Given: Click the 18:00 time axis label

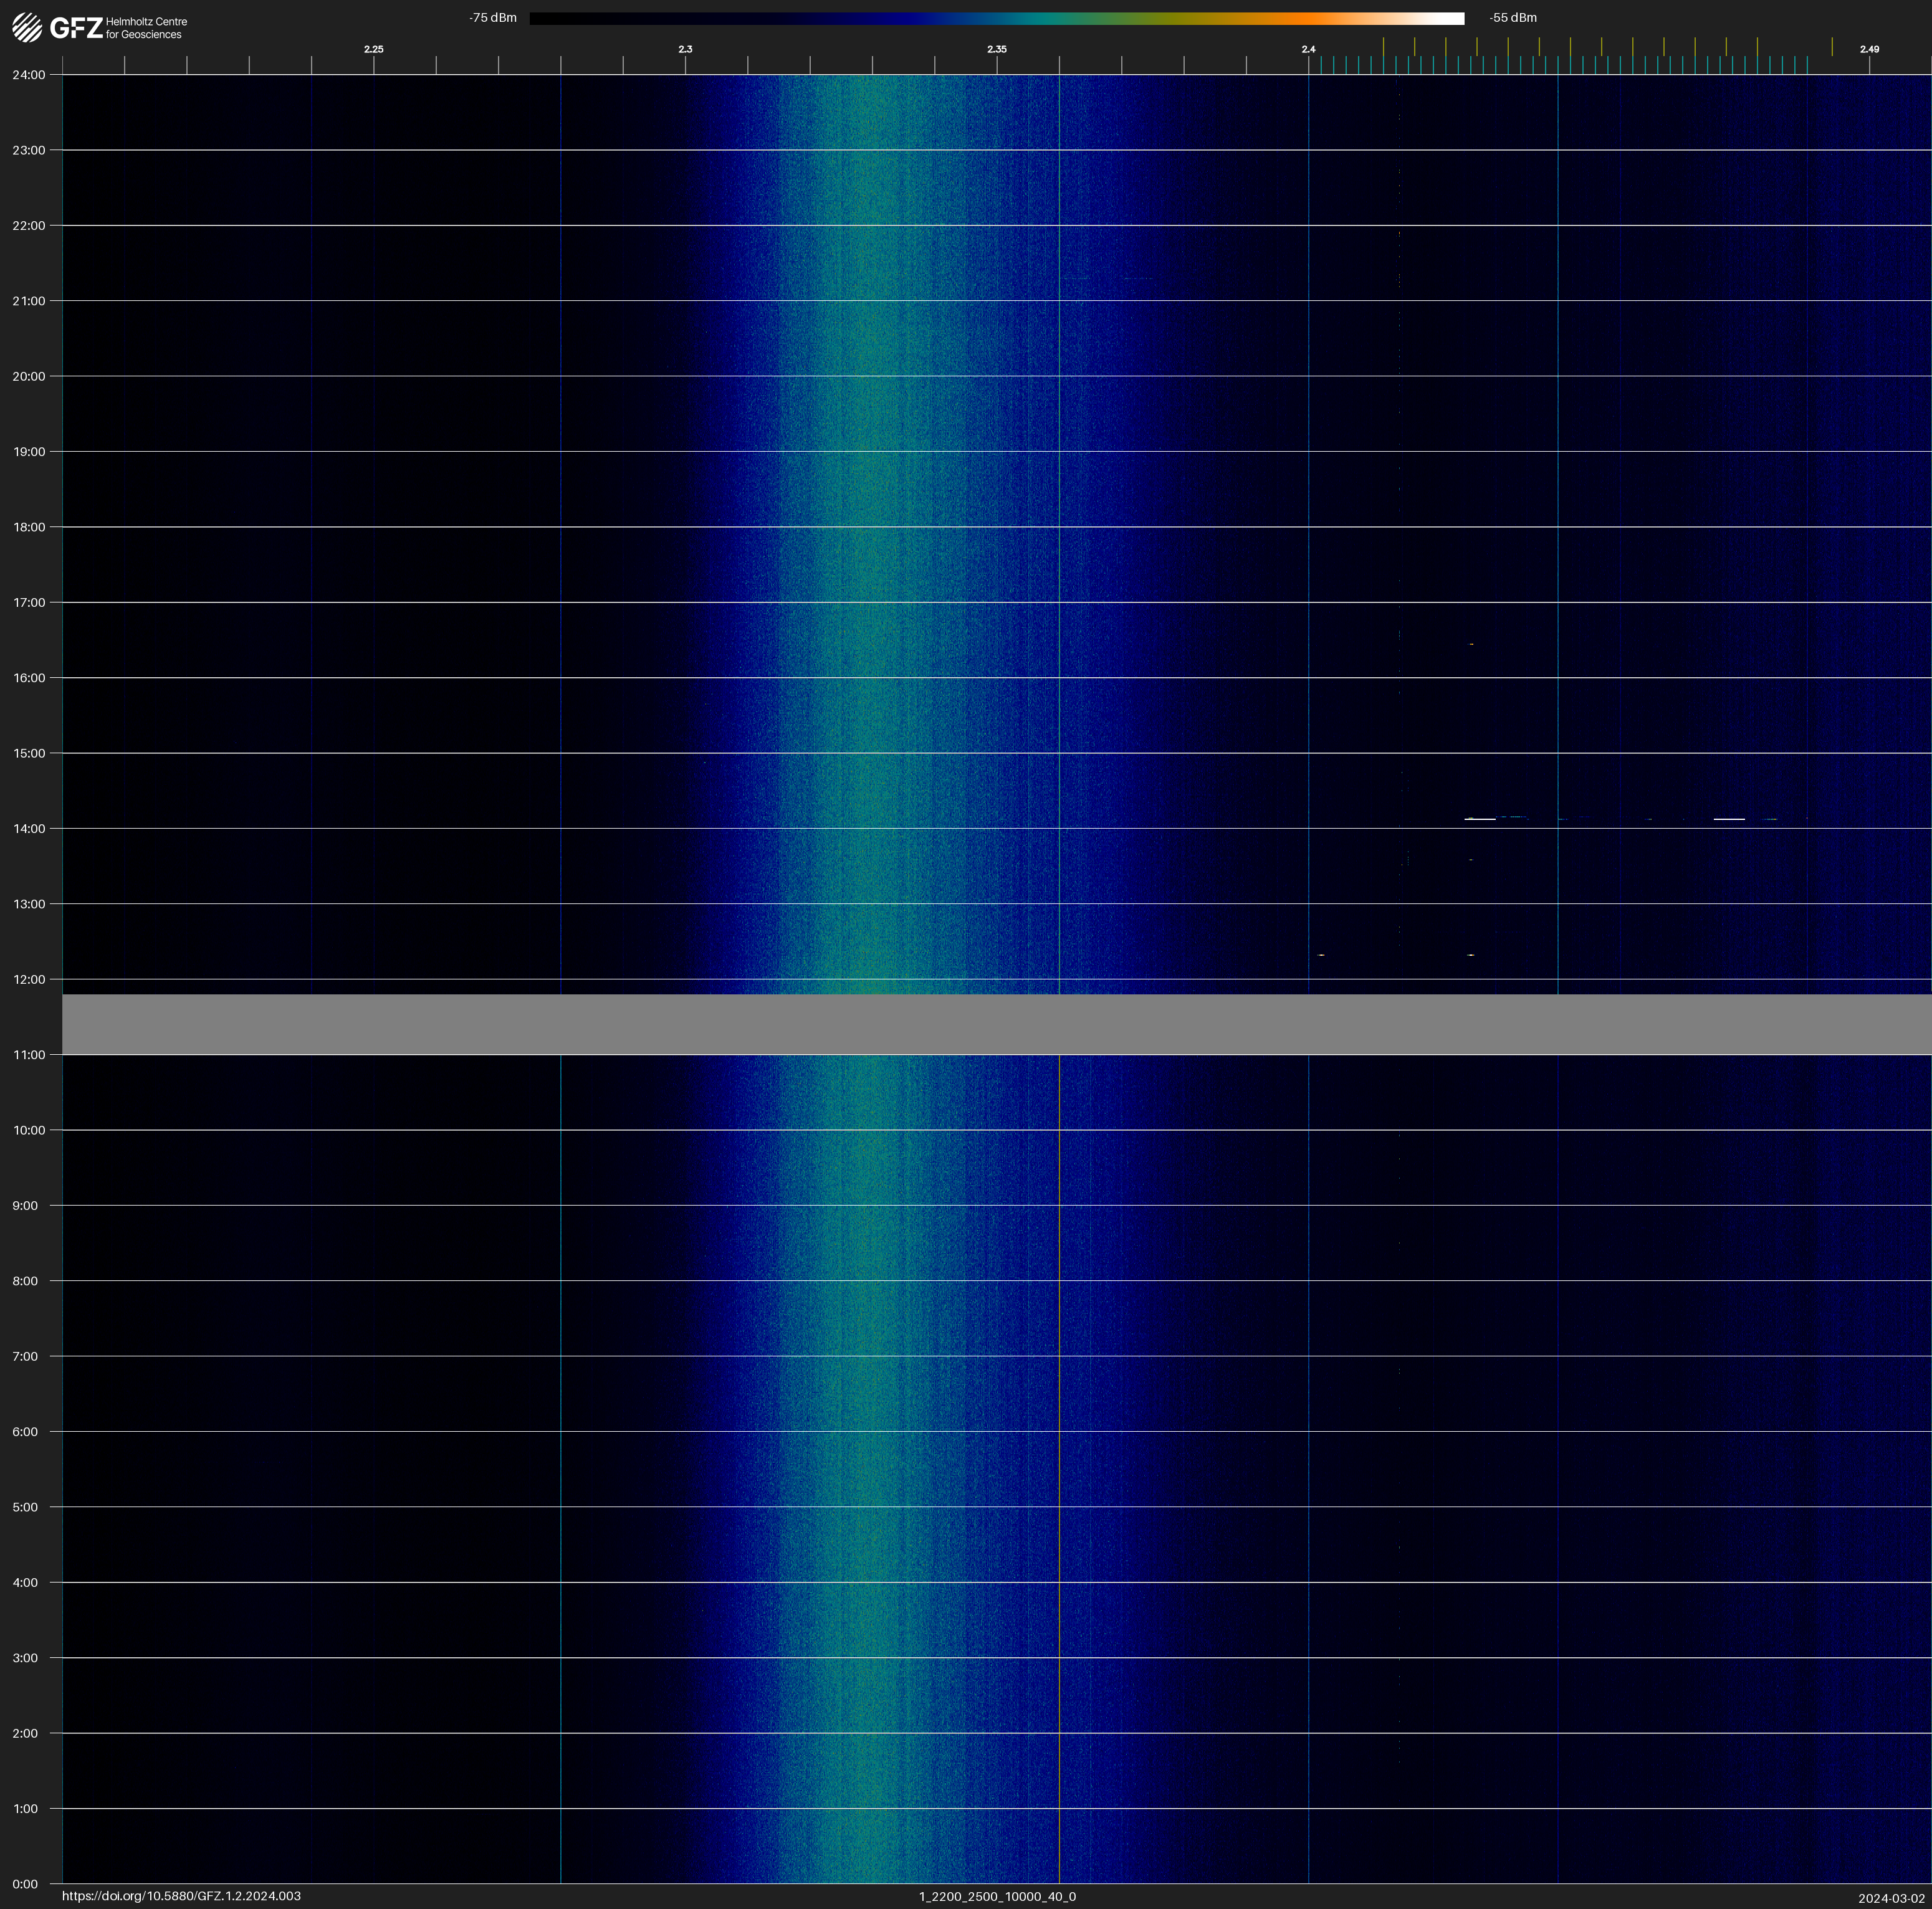Looking at the screenshot, I should 28,526.
